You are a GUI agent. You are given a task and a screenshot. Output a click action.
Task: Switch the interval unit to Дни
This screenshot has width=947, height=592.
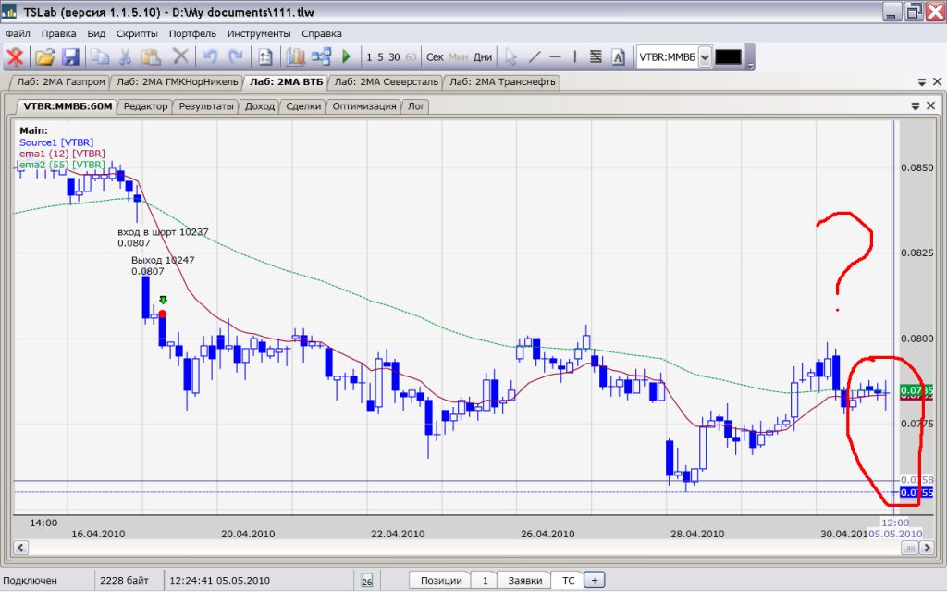tap(483, 57)
